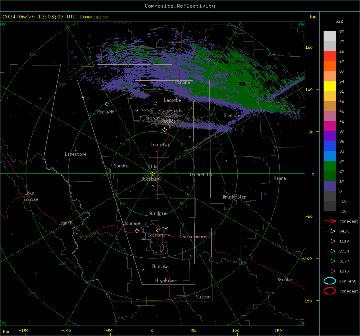This screenshot has height=336, width=360.
Task: Click the Olds city label
Action: 152,167
